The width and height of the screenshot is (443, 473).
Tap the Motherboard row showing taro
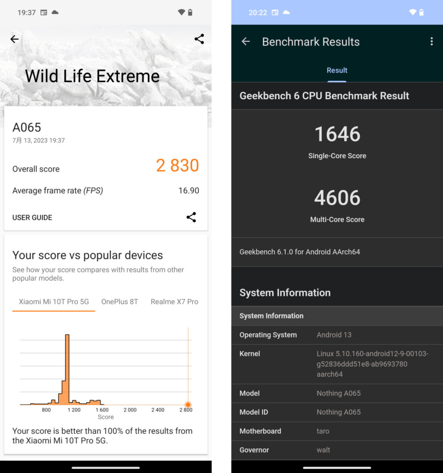[x=337, y=431]
